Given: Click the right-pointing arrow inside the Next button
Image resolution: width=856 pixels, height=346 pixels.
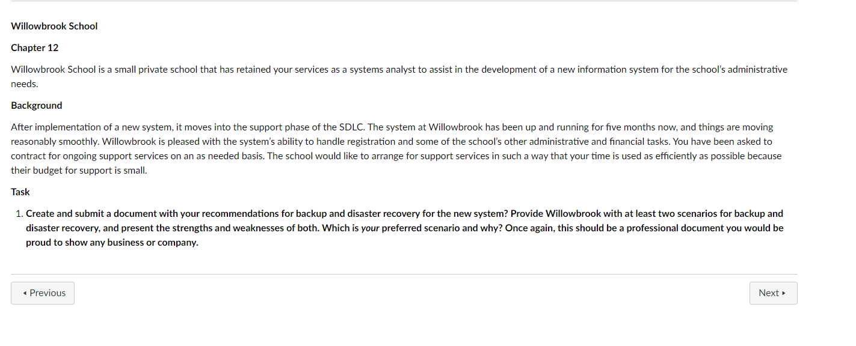Looking at the screenshot, I should tap(784, 293).
